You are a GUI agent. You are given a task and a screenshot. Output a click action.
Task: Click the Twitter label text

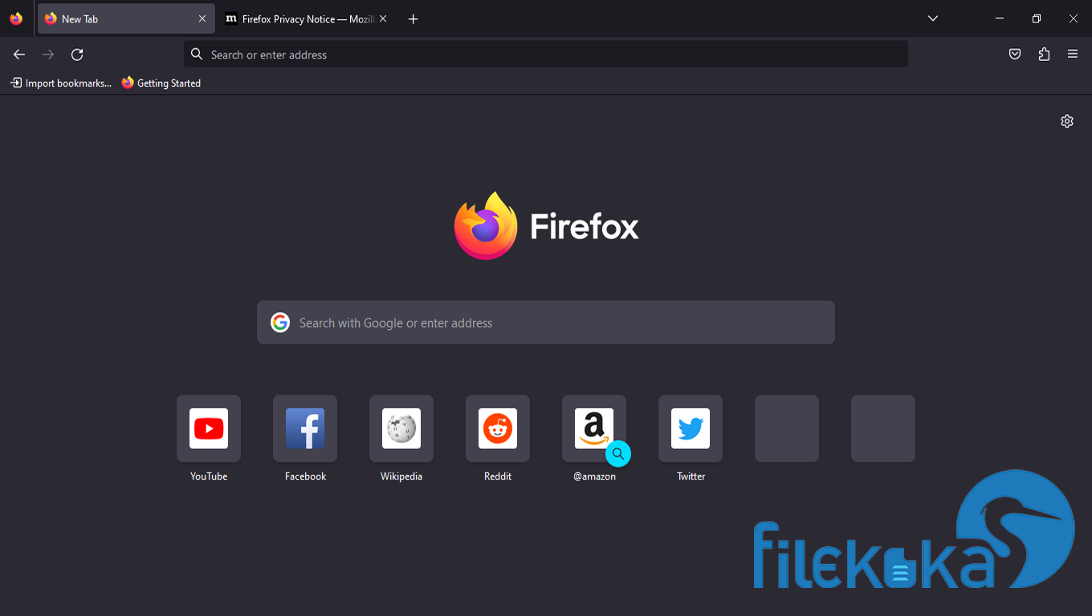pos(691,476)
